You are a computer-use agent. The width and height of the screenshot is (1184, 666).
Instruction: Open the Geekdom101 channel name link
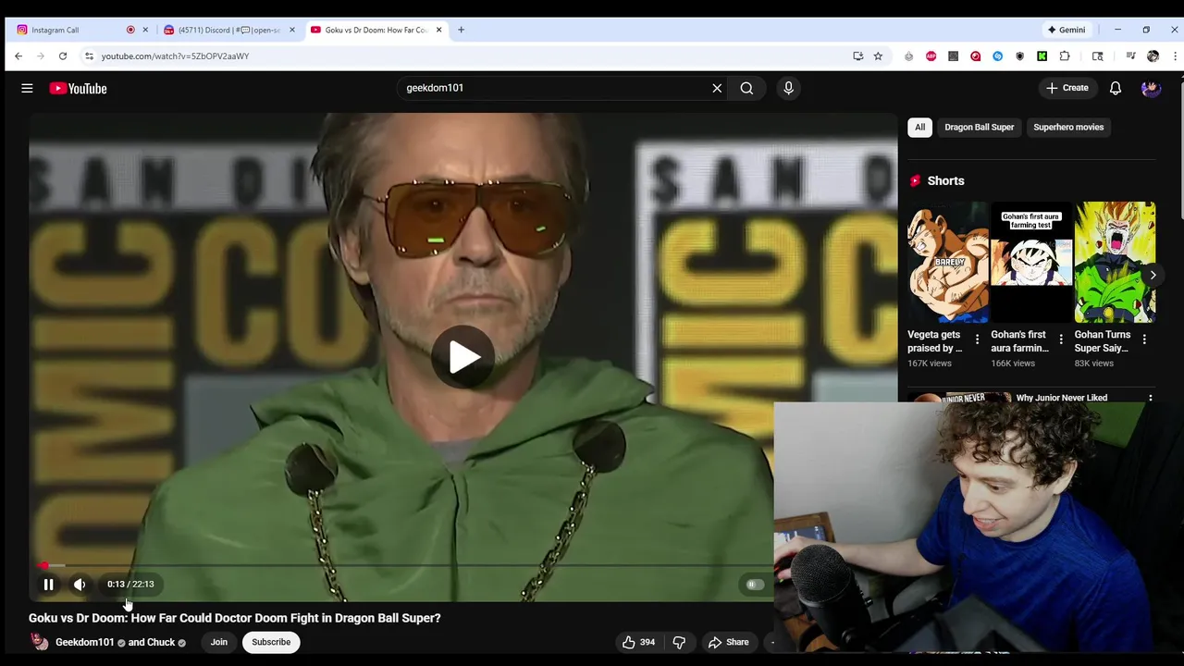[84, 642]
